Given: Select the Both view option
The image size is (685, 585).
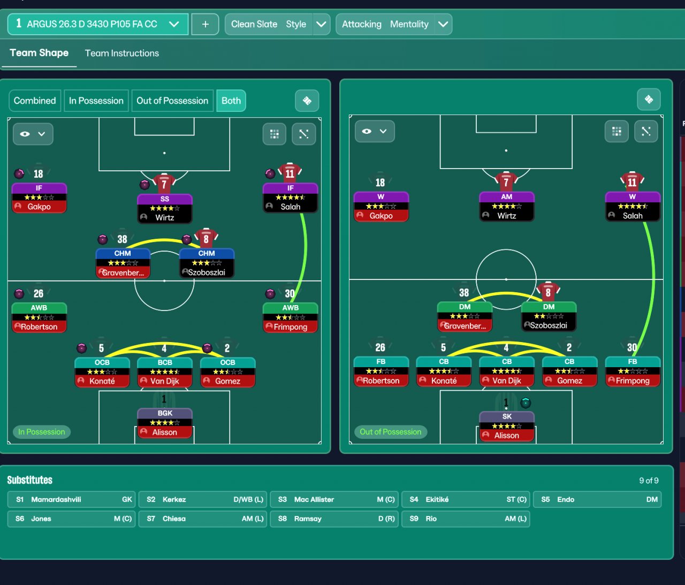Looking at the screenshot, I should pyautogui.click(x=231, y=101).
